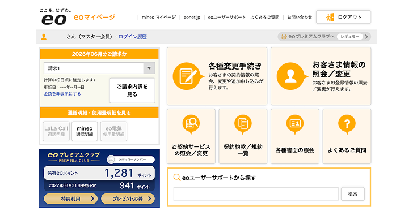Screen dimensions: 413x216
Task: Click the 保有eoポイント label
Action: point(62,173)
